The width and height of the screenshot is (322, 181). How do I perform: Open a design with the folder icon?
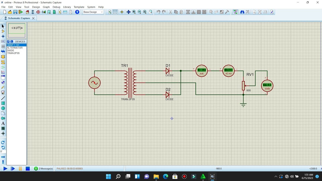coord(10,12)
